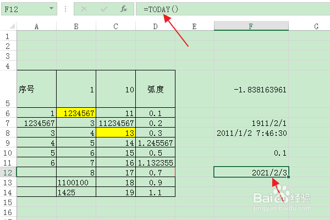Screen dimensions: 330x220
Task: Select column F header
Action: point(251,26)
